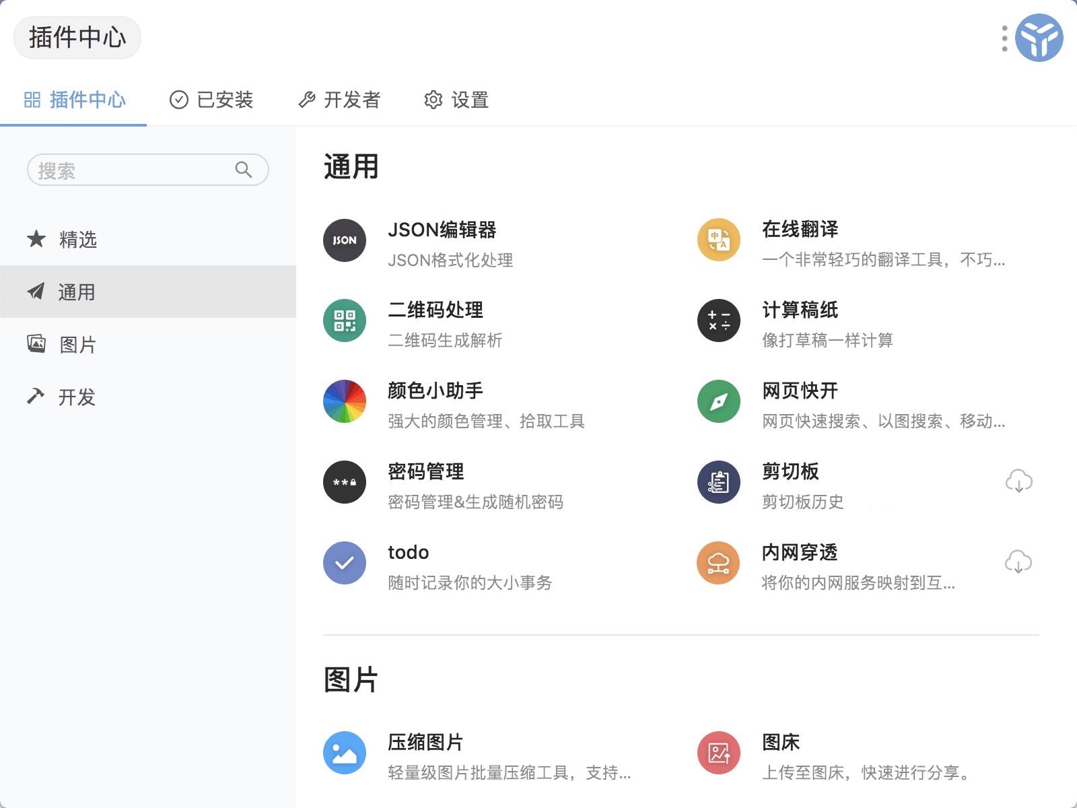Click the todo checkmark plugin icon
This screenshot has width=1077, height=808.
pos(344,563)
